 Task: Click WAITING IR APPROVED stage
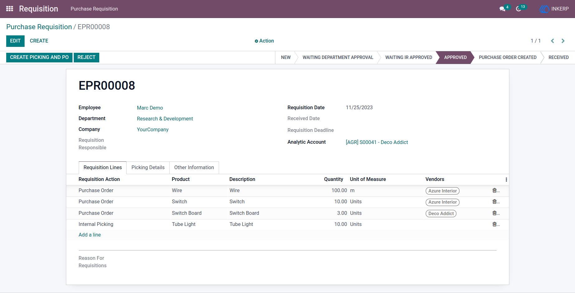409,57
